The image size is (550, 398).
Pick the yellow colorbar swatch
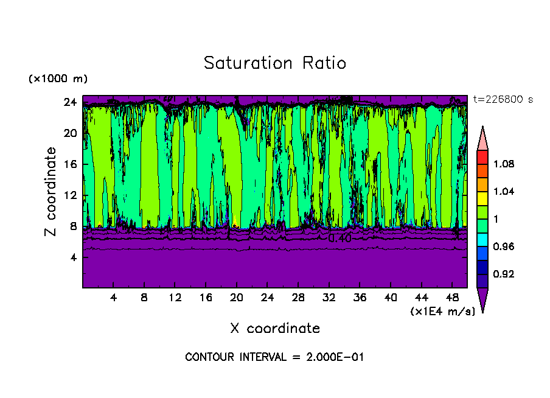[x=482, y=197]
